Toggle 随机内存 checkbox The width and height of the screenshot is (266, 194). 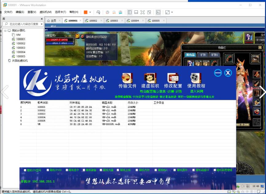point(137,170)
